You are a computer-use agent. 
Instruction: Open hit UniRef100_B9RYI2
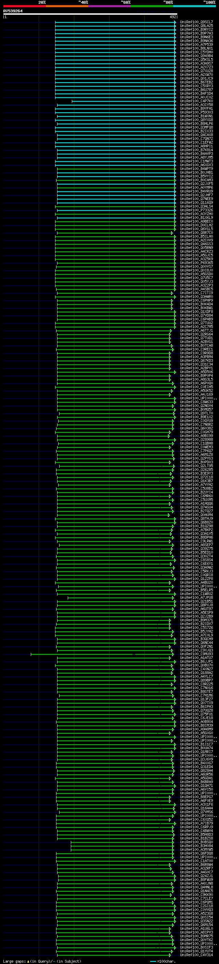tap(196, 29)
